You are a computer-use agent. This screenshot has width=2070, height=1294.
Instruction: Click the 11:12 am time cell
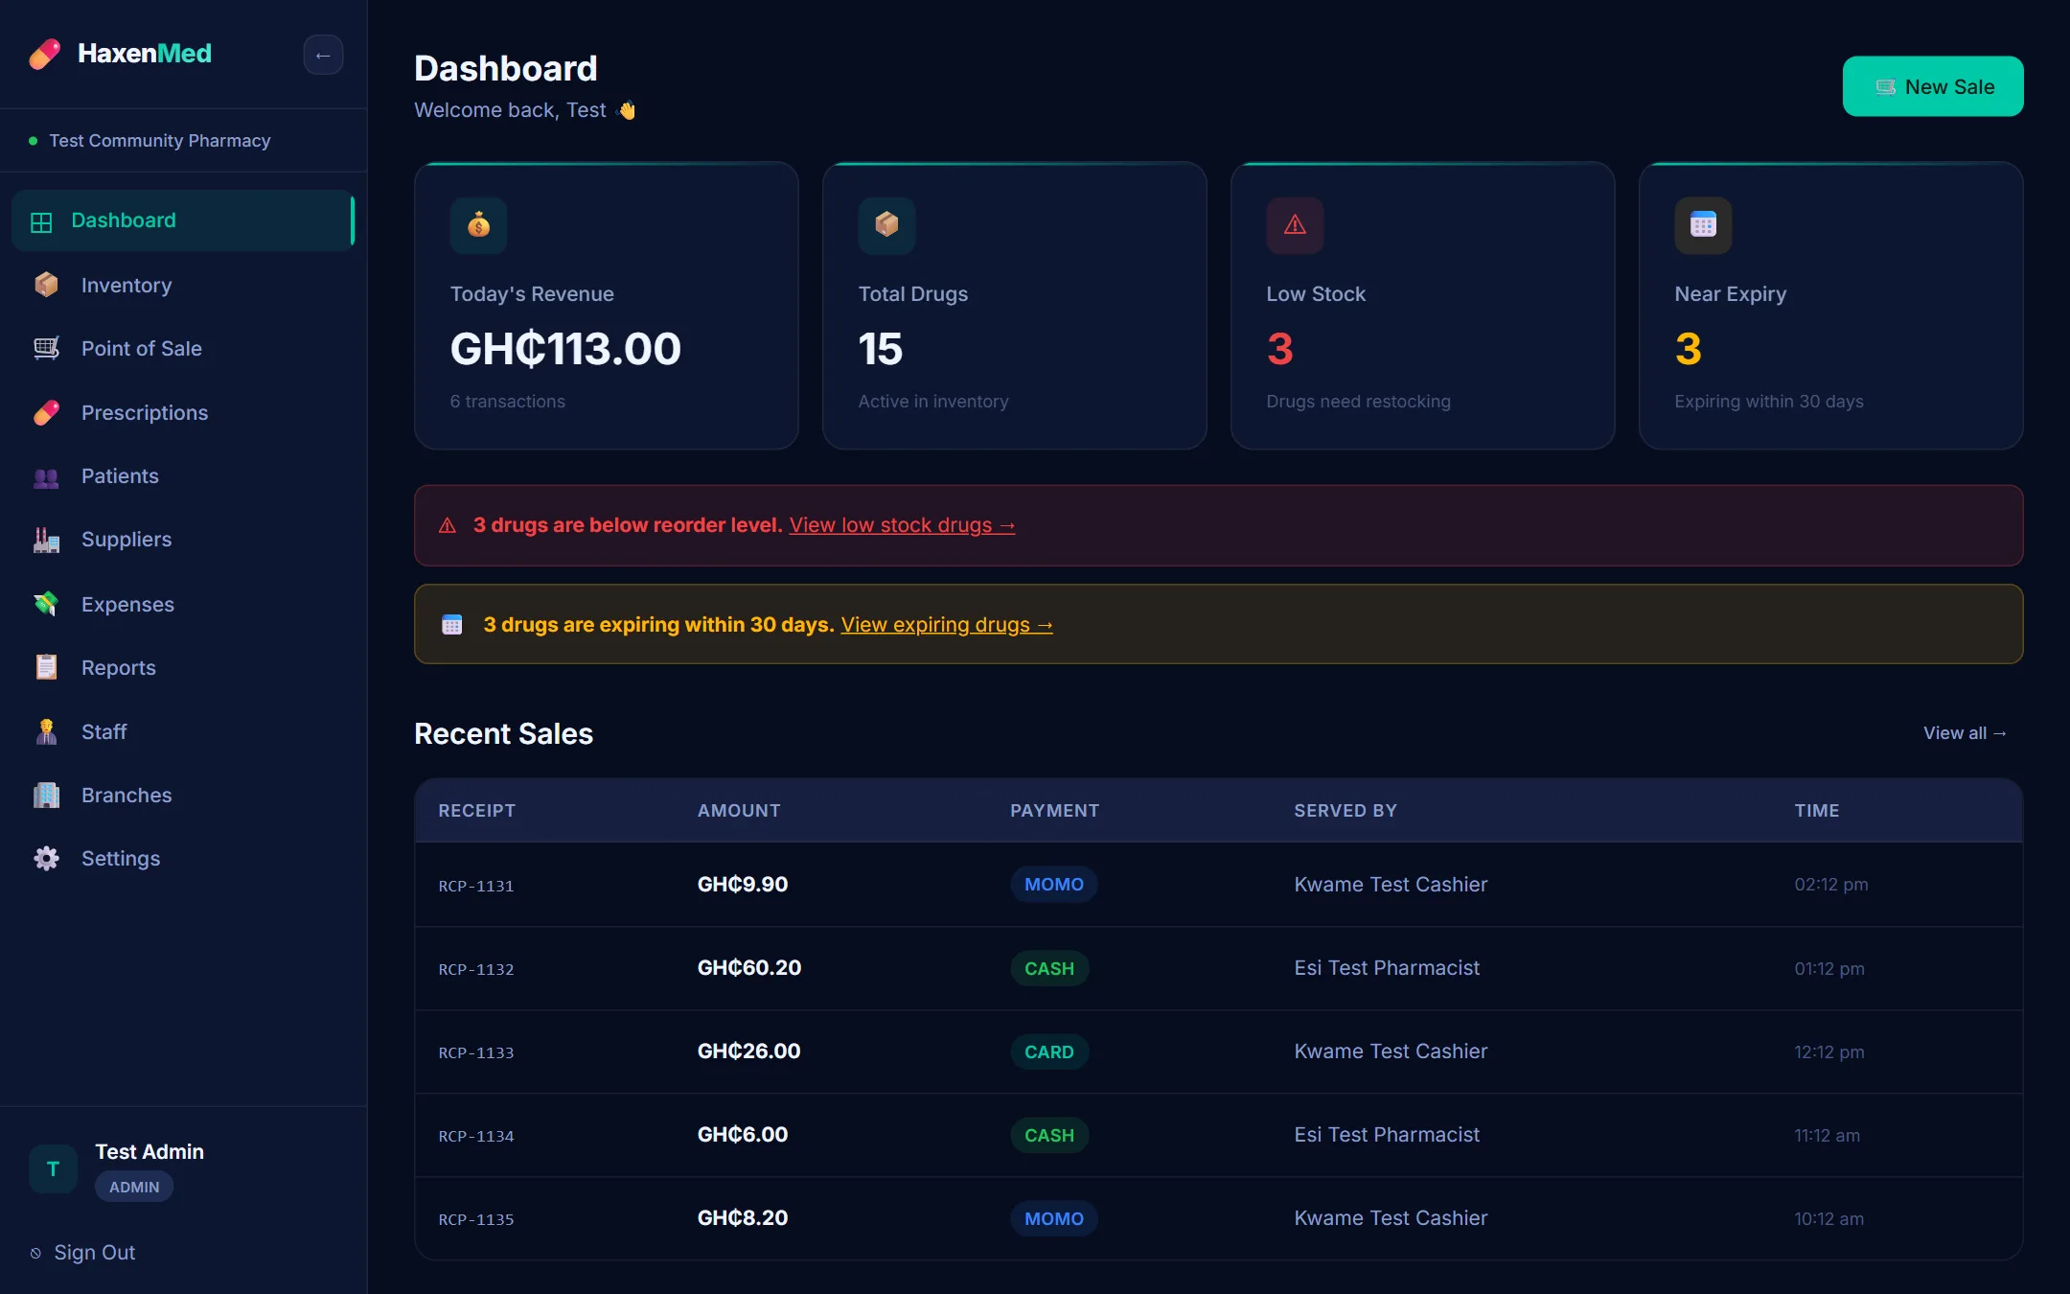[1827, 1136]
